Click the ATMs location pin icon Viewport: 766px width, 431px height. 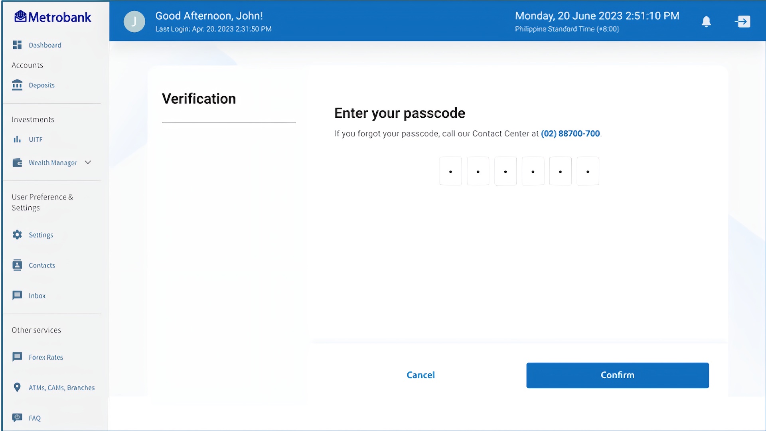coord(17,388)
